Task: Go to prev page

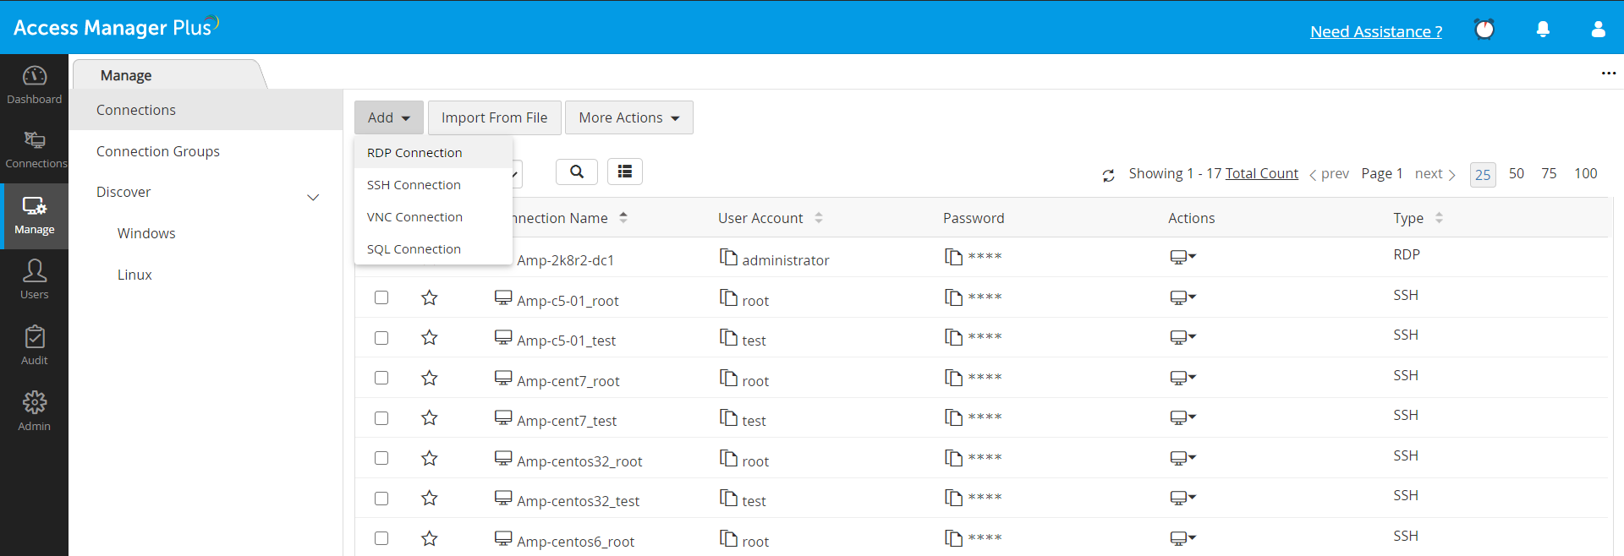Action: click(x=1329, y=173)
